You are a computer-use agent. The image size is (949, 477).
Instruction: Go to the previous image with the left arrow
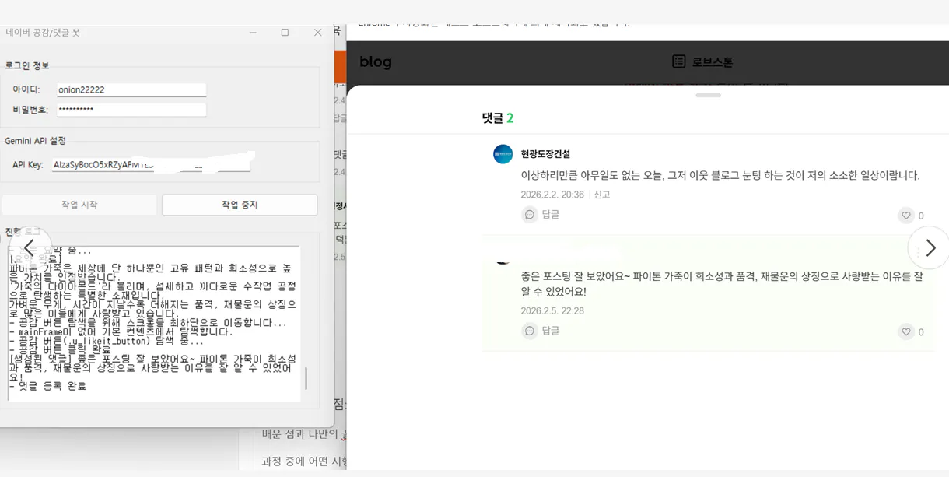(x=29, y=247)
